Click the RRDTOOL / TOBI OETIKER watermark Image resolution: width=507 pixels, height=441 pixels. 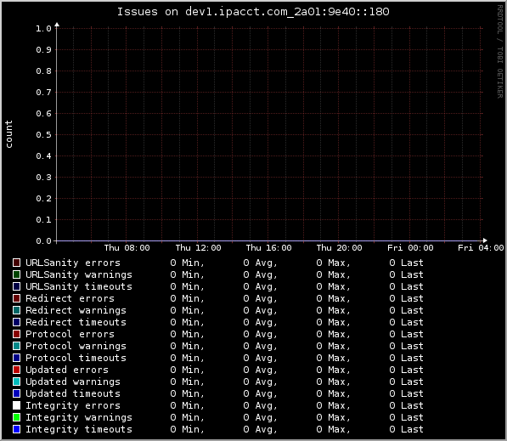500,52
